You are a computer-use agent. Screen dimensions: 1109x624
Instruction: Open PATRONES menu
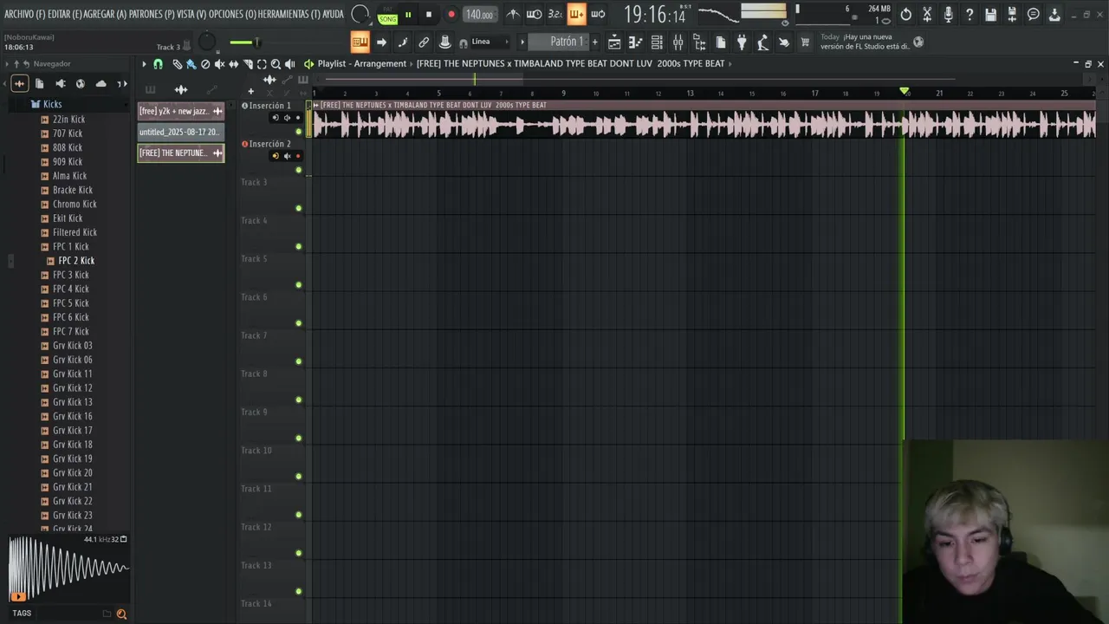pos(152,15)
